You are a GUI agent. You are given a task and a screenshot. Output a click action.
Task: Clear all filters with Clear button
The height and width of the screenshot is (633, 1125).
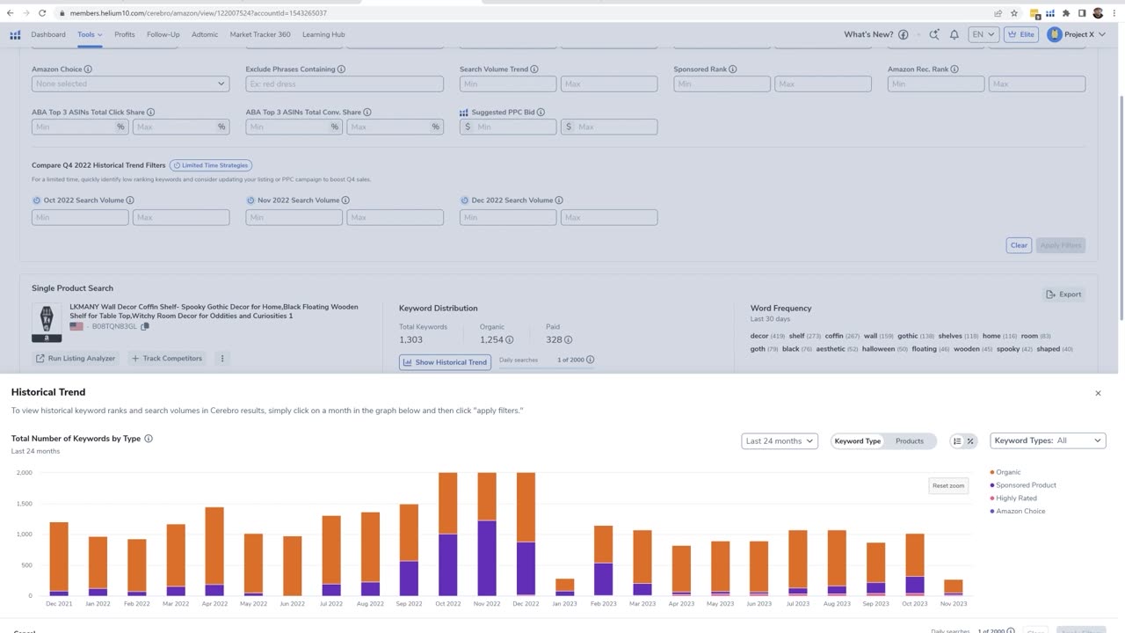pyautogui.click(x=1019, y=245)
